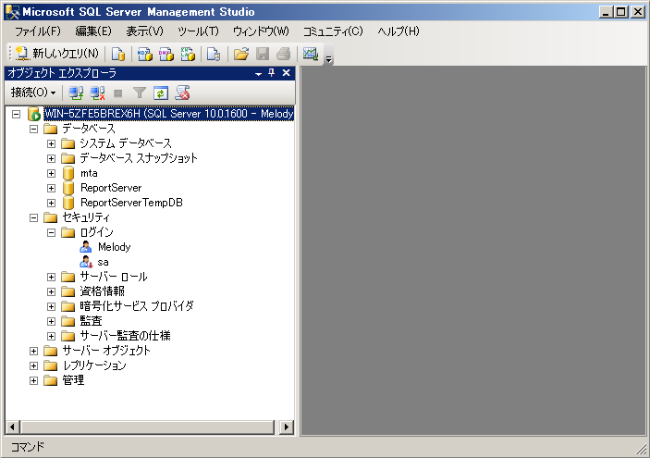Expand the 暗号化サービス プロバイダ folder
This screenshot has height=458, width=650.
tap(51, 306)
